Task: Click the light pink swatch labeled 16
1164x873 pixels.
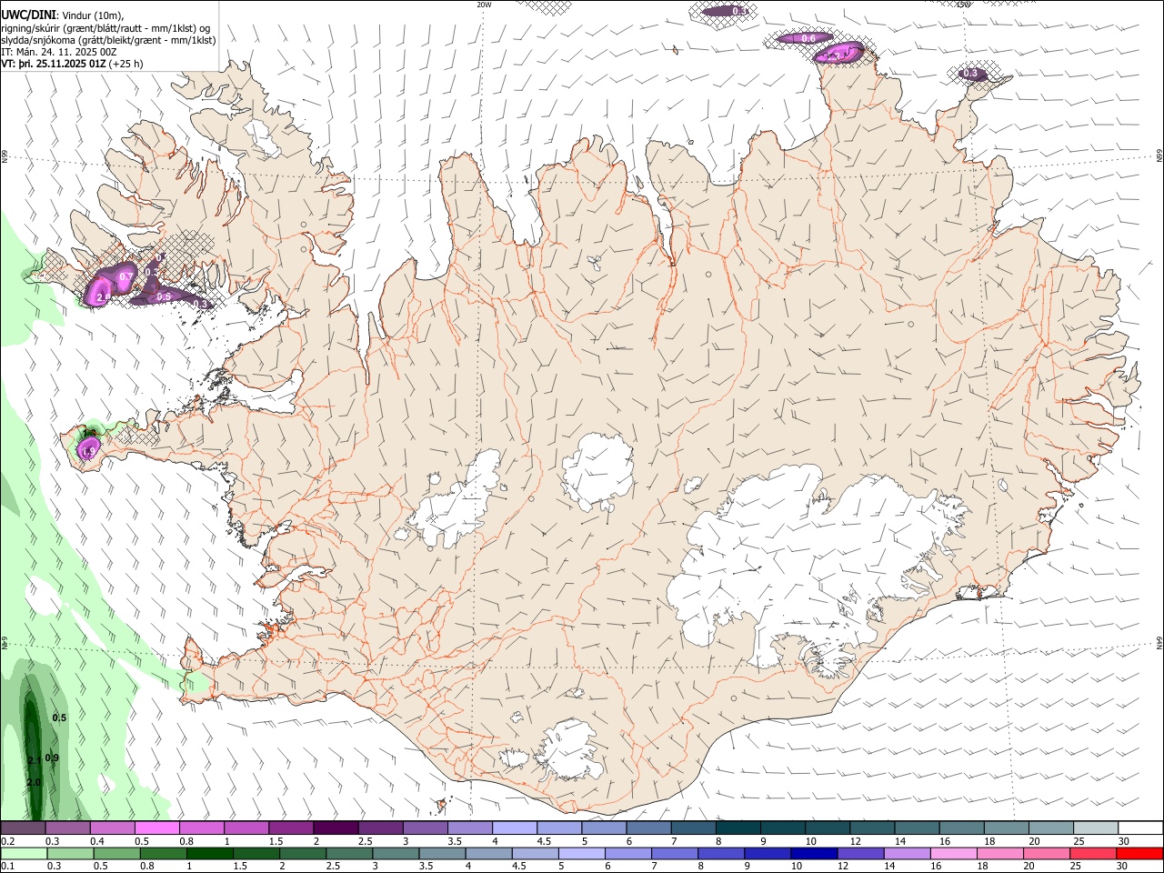Action: pyautogui.click(x=953, y=853)
